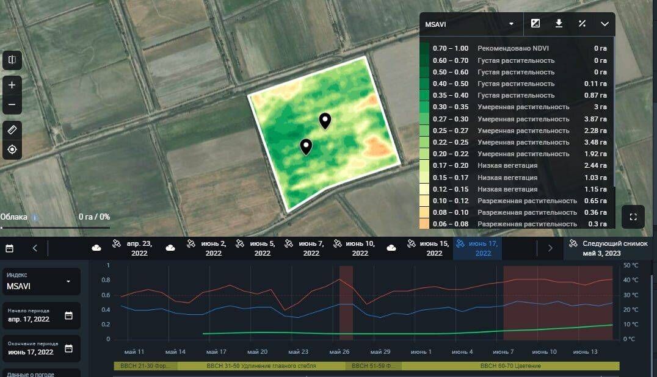Click the legend panel scrollbar
The image size is (657, 377).
pos(614,112)
